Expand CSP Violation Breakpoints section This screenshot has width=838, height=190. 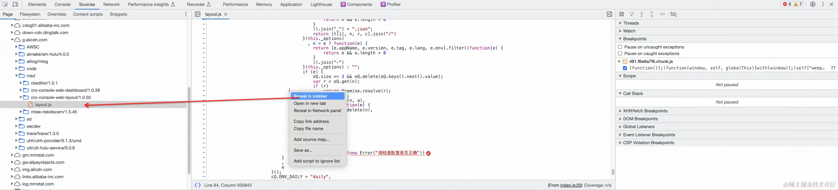(x=620, y=142)
